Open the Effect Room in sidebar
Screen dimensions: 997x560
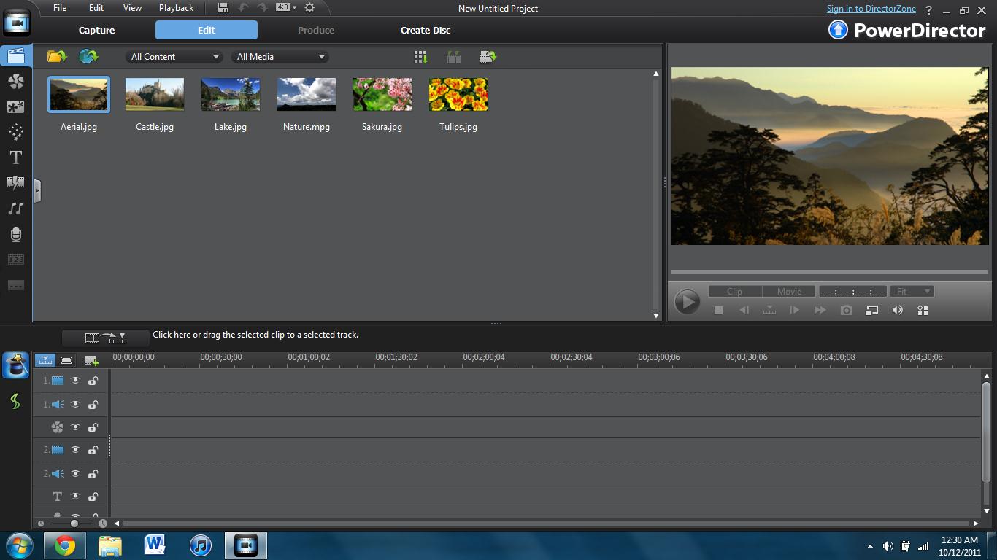[x=15, y=82]
